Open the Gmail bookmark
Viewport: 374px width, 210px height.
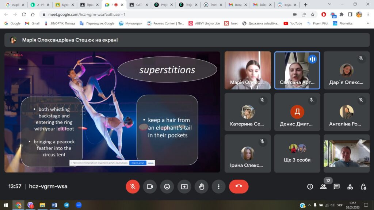pos(32,23)
